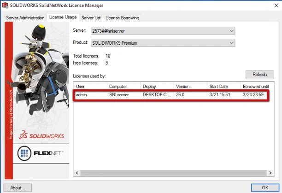Switch to the Server Administration tab

(25, 18)
